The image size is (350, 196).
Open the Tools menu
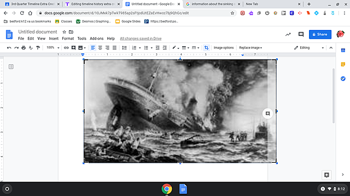click(x=81, y=39)
